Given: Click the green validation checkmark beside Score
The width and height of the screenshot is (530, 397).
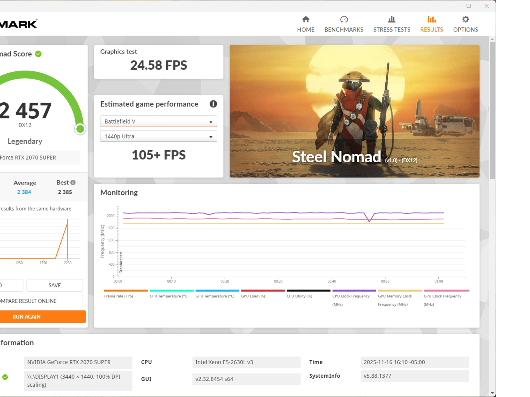Looking at the screenshot, I should 38,54.
